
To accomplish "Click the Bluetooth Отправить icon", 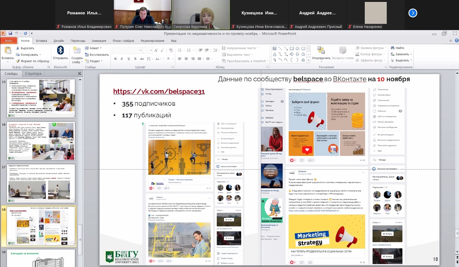I will tap(60, 51).
